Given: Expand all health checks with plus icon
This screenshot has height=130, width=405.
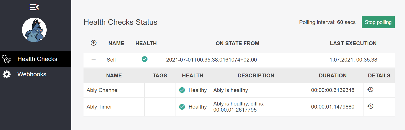Looking at the screenshot, I should coord(94,43).
